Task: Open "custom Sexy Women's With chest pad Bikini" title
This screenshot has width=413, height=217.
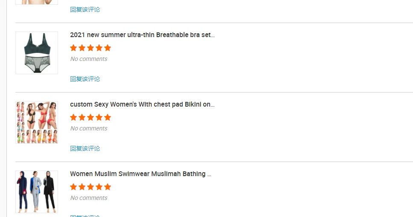Action: pos(142,104)
